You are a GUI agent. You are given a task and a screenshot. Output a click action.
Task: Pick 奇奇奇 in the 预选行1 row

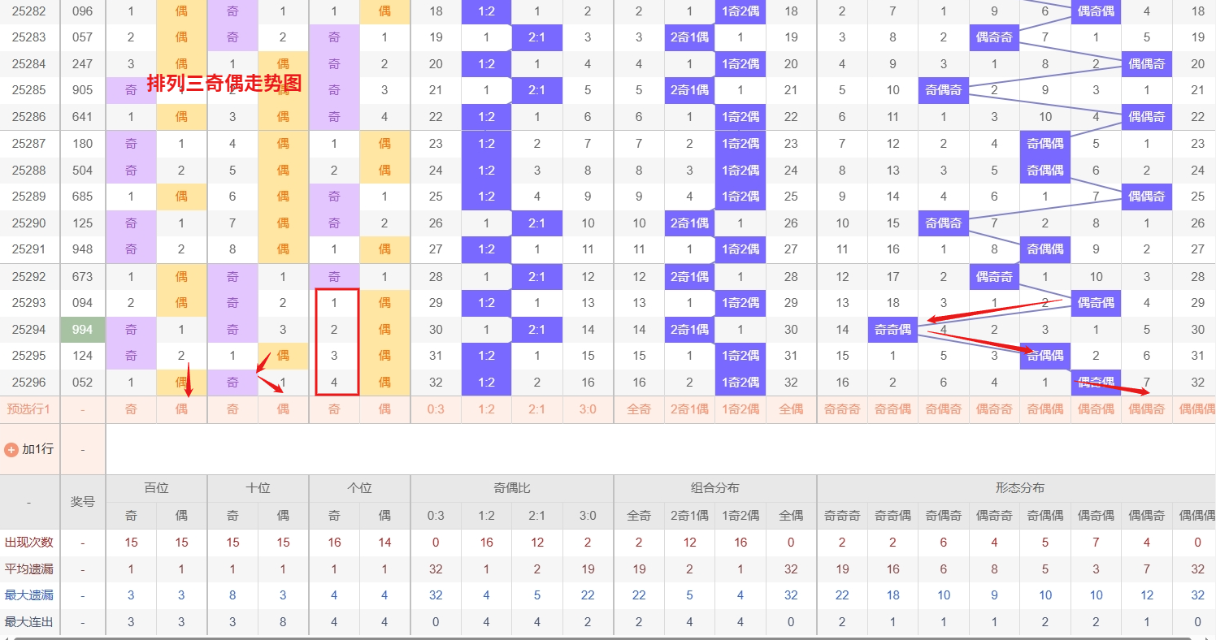coord(842,409)
